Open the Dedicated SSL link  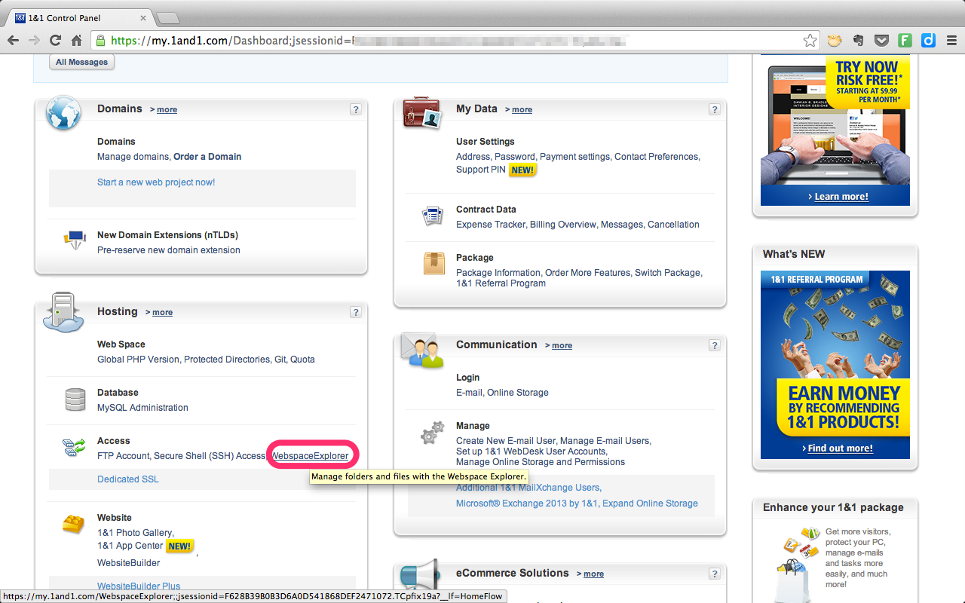pyautogui.click(x=128, y=479)
